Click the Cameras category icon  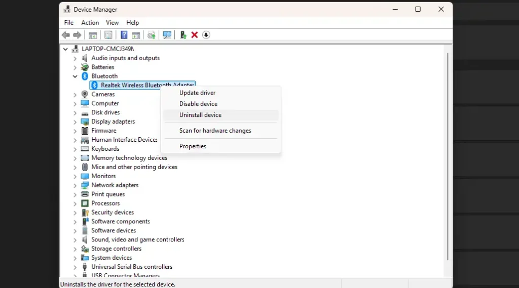pyautogui.click(x=85, y=94)
